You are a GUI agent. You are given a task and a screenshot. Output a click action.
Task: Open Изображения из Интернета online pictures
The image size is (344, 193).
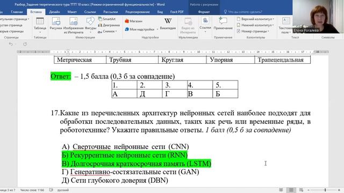(74, 21)
